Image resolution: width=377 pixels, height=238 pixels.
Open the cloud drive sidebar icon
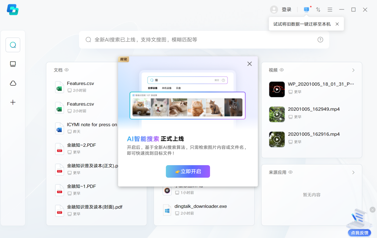[13, 83]
